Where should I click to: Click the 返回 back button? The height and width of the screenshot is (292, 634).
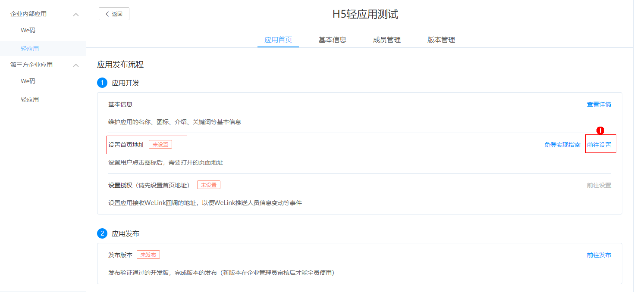[114, 14]
